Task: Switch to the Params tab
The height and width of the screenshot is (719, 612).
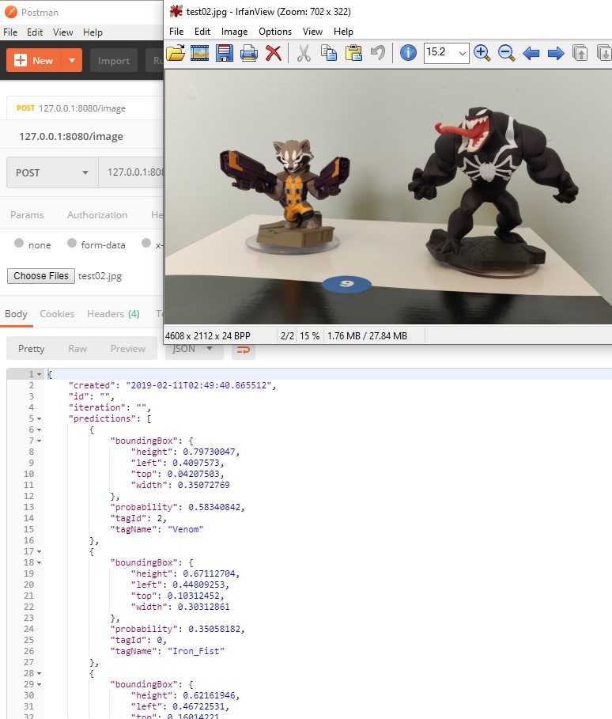Action: (x=27, y=214)
